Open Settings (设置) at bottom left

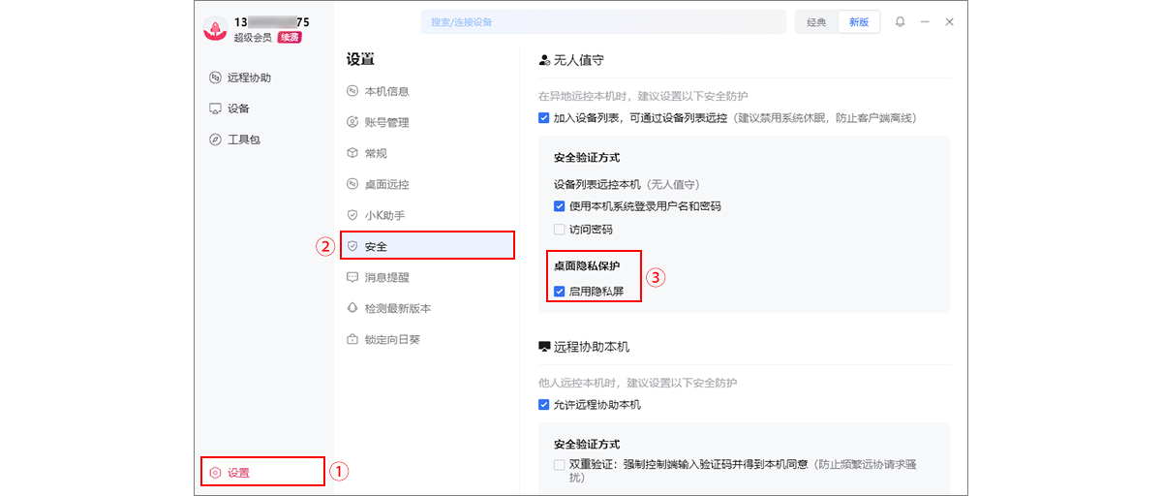(x=238, y=473)
